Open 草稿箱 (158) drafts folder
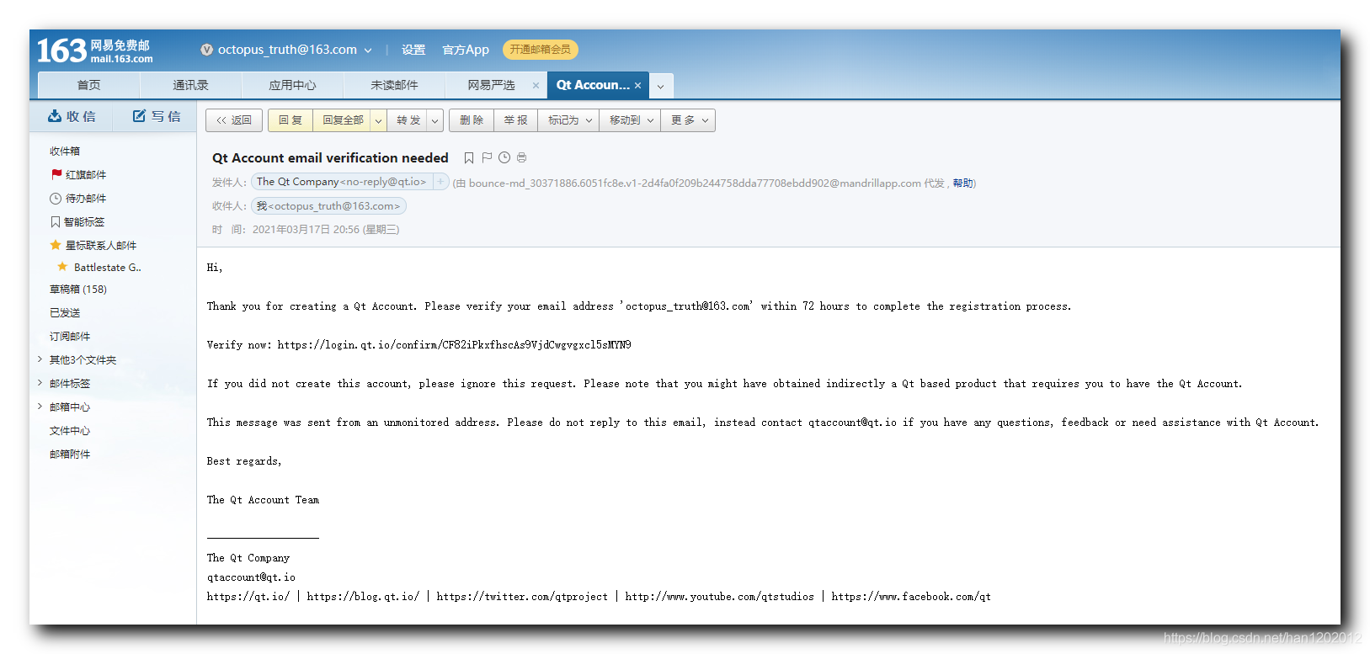Screen dimensions: 1370x654 pos(78,290)
